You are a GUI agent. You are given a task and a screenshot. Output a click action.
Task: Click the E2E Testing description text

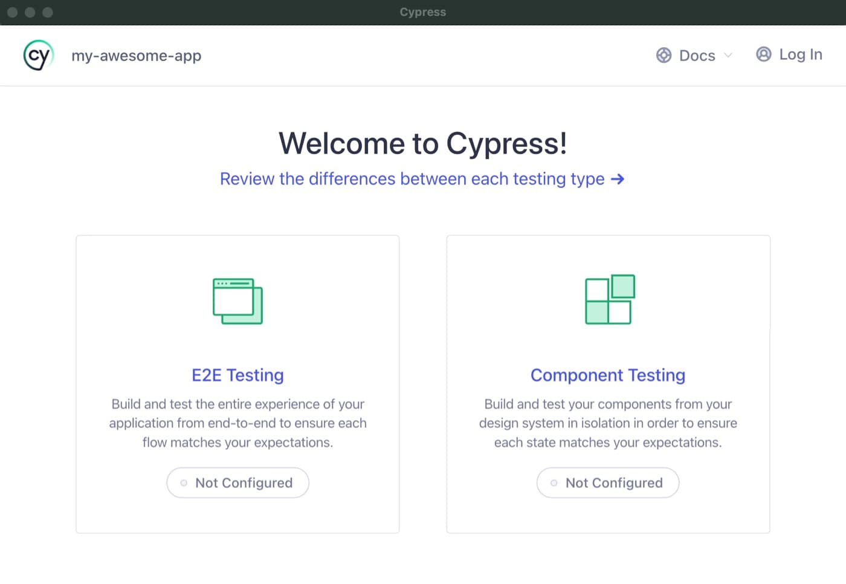(x=237, y=423)
